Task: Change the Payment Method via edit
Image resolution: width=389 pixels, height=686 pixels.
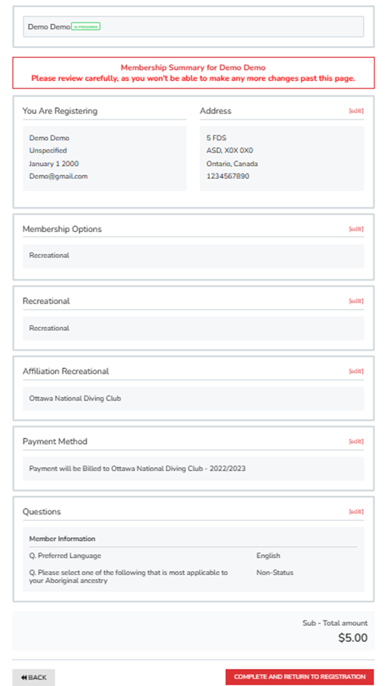Action: click(x=356, y=441)
